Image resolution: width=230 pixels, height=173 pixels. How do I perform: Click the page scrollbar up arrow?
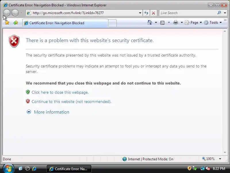[225, 31]
